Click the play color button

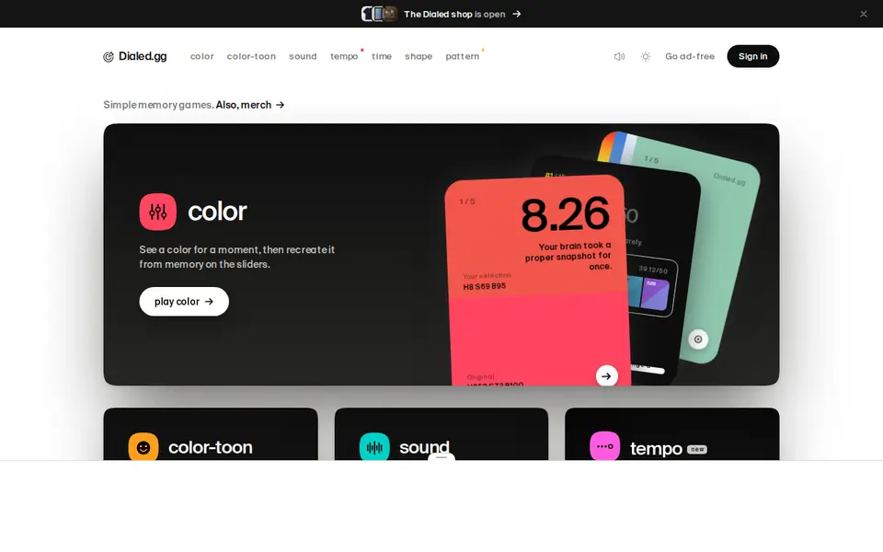[x=184, y=302]
